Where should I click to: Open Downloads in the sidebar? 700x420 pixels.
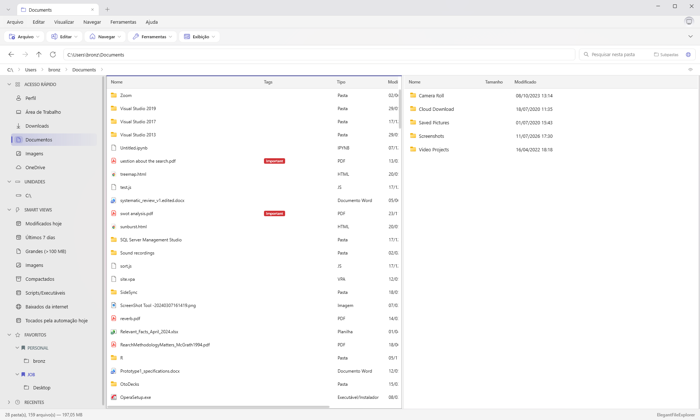click(54, 126)
